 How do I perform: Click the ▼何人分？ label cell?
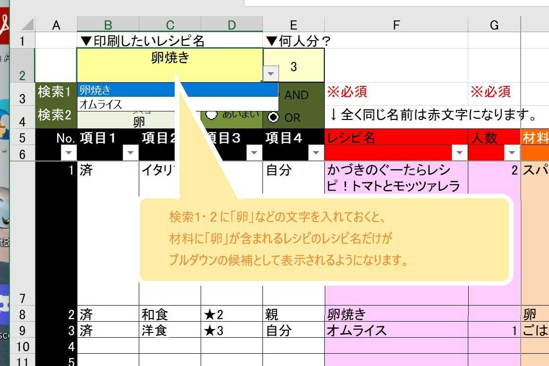click(x=294, y=41)
